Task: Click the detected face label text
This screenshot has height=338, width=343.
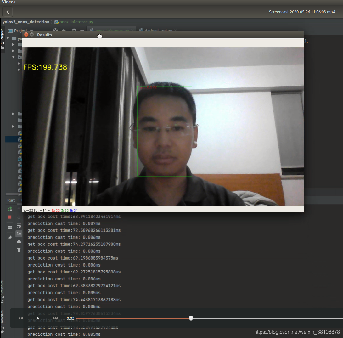Action: pyautogui.click(x=147, y=87)
